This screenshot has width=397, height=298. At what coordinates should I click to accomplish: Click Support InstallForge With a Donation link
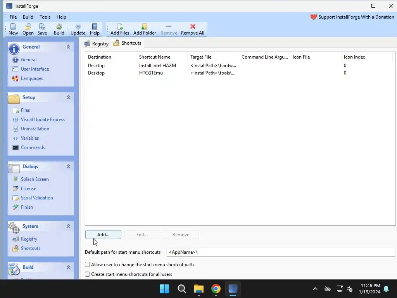[356, 17]
